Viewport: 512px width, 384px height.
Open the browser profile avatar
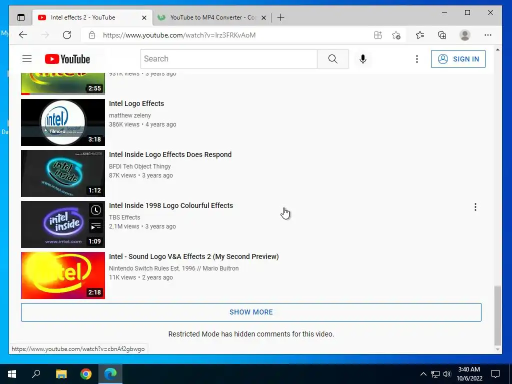pos(464,35)
